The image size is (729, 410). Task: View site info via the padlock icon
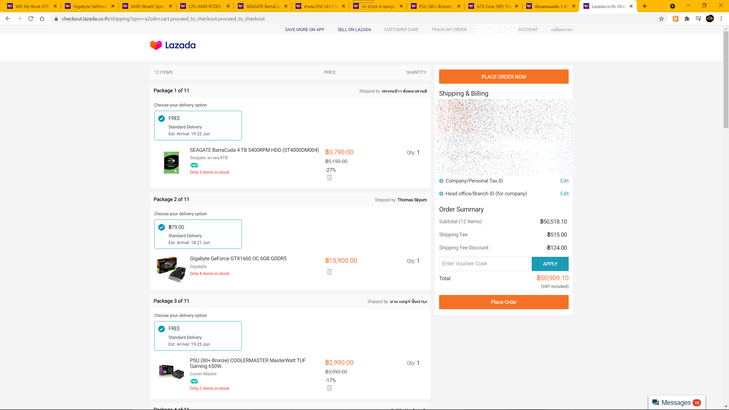pyautogui.click(x=56, y=19)
